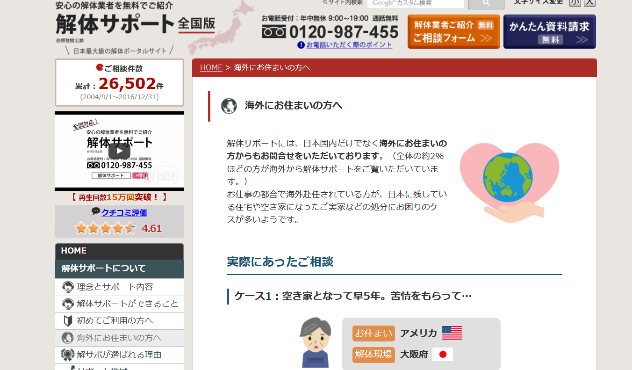The height and width of the screenshot is (370, 632).
Task: Open 解体サポートができること menu item
Action: click(x=119, y=304)
